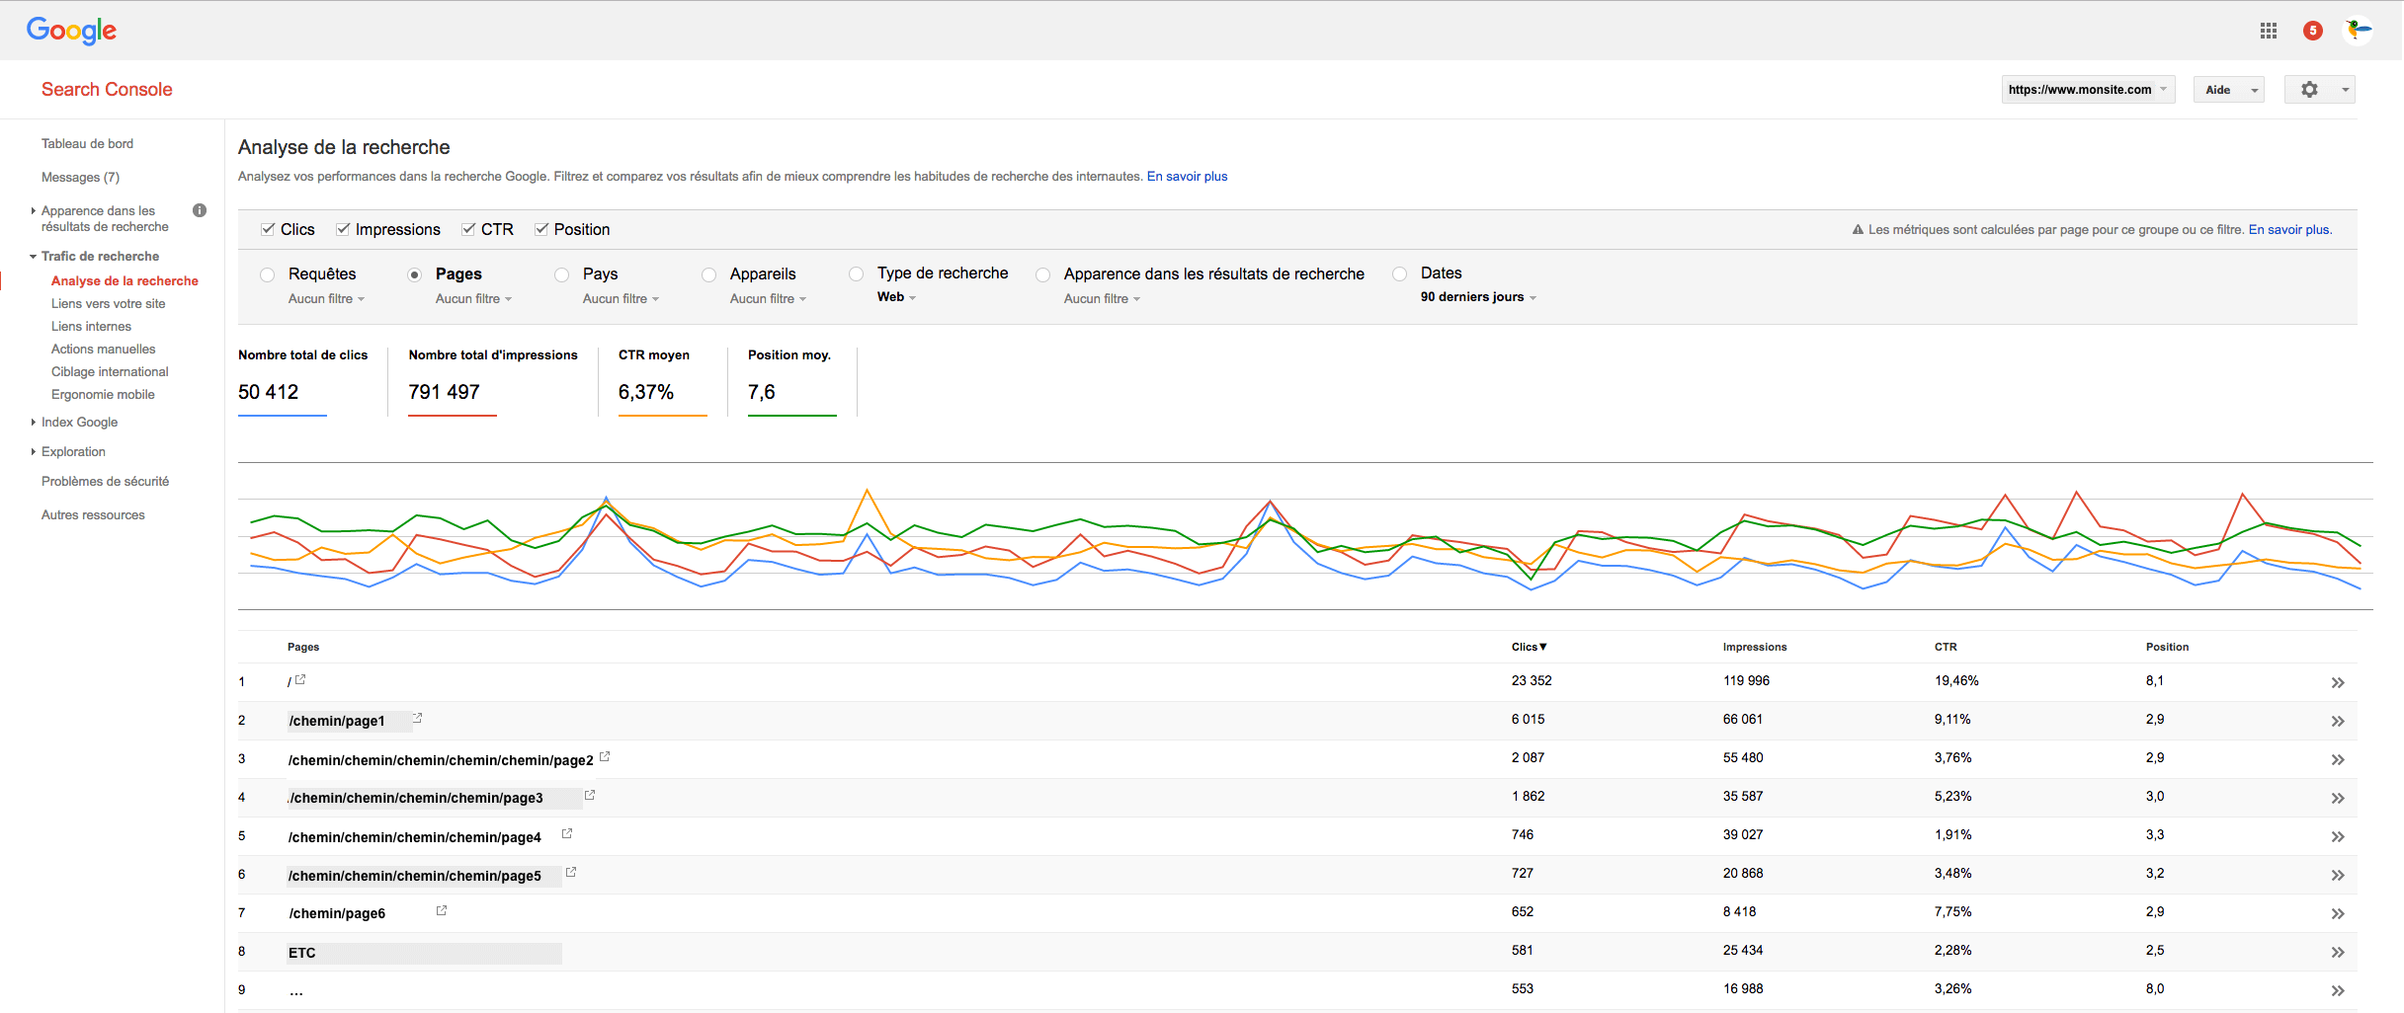Open the Web search type dropdown
This screenshot has width=2404, height=1013.
click(896, 296)
